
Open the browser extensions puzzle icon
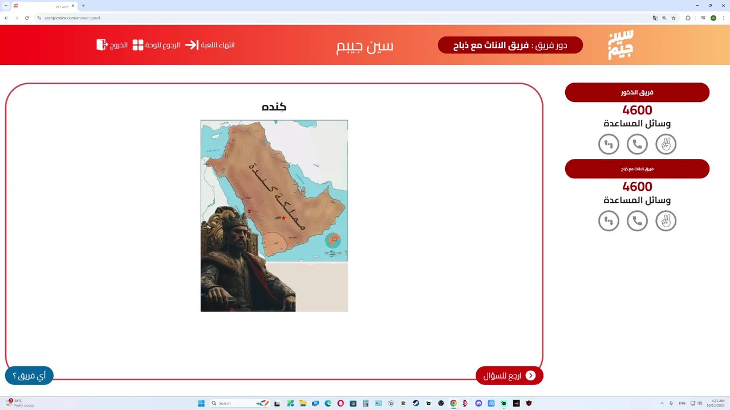[688, 18]
